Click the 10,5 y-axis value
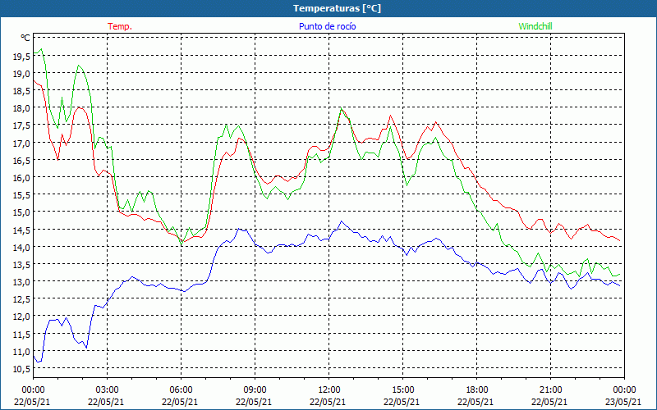Image resolution: width=657 pixels, height=410 pixels. pyautogui.click(x=21, y=369)
